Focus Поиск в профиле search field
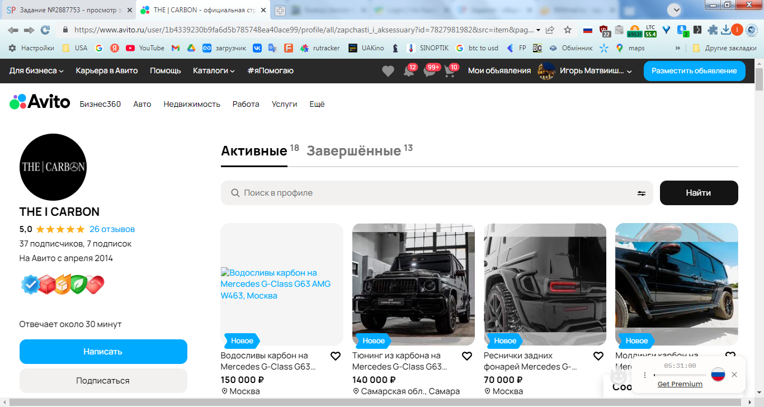This screenshot has height=407, width=764. click(437, 193)
